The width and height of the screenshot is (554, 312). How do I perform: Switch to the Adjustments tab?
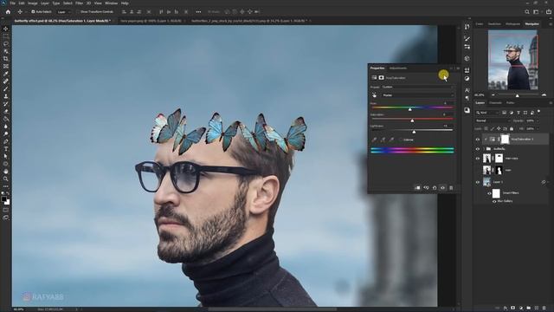[398, 68]
